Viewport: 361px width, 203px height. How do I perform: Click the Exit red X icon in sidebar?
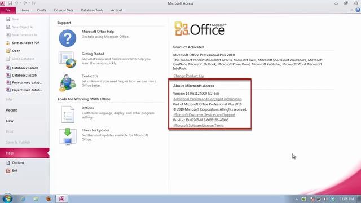click(8, 170)
